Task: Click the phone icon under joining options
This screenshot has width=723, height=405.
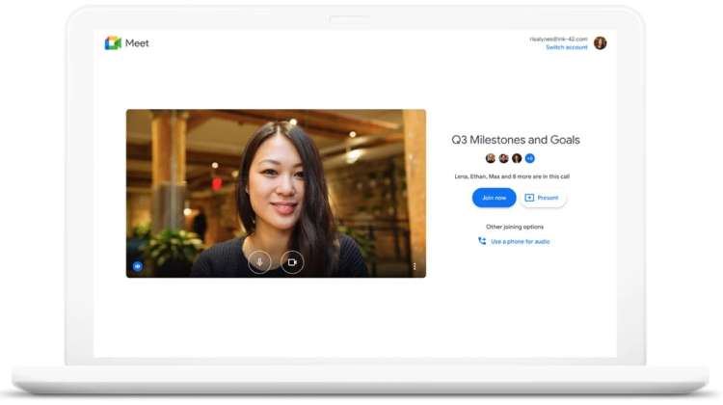Action: [x=482, y=241]
